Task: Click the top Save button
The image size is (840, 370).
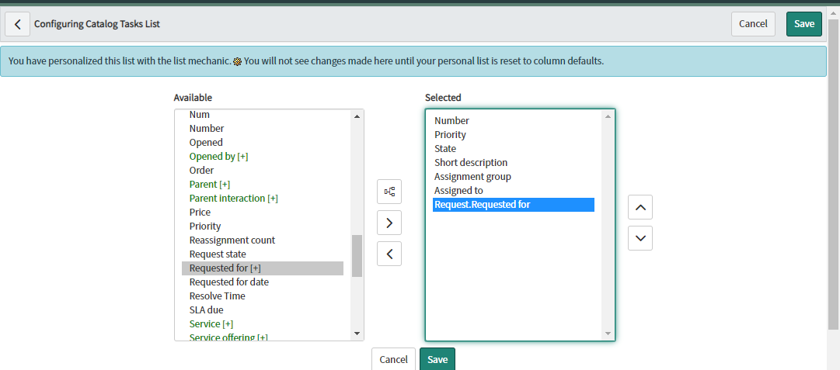Action: [804, 24]
